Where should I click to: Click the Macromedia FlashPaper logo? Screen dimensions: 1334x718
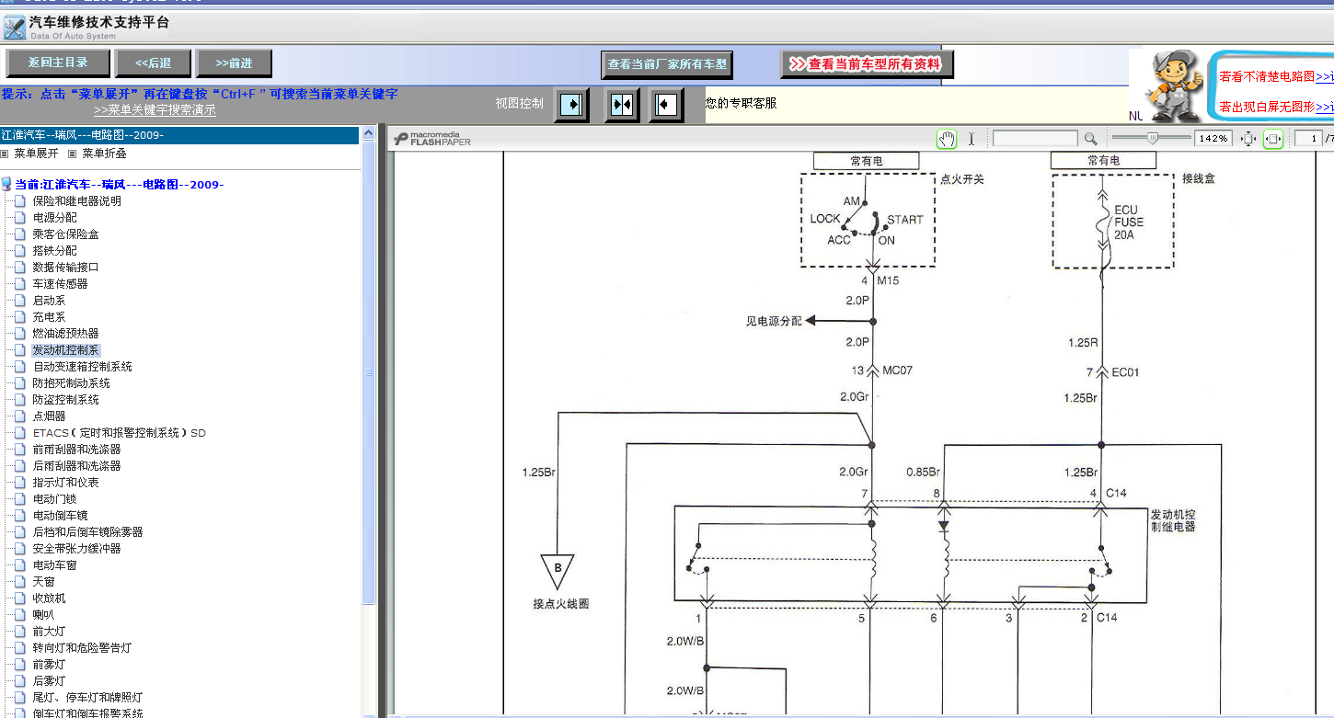pos(431,139)
